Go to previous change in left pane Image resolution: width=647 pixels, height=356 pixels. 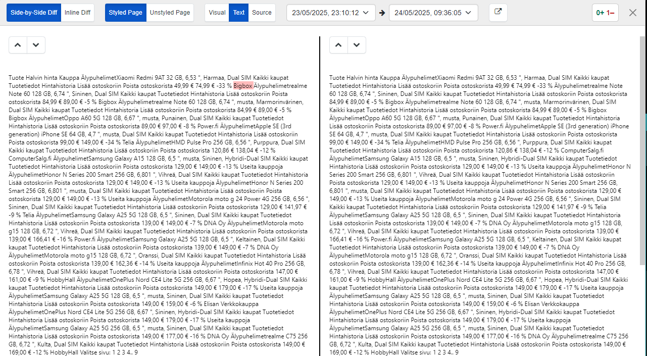(x=18, y=45)
